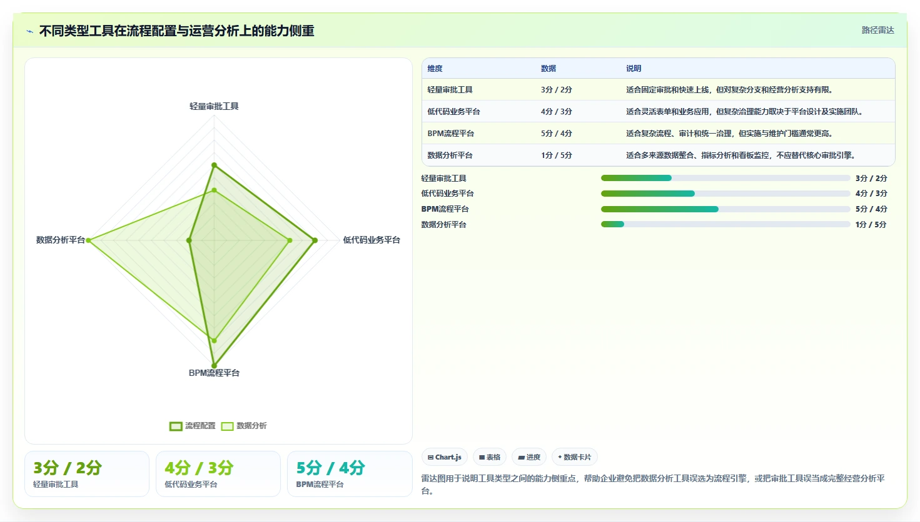This screenshot has width=920, height=522.
Task: Click the radar point at BPM流程平台 outer vertex
Action: coord(214,365)
